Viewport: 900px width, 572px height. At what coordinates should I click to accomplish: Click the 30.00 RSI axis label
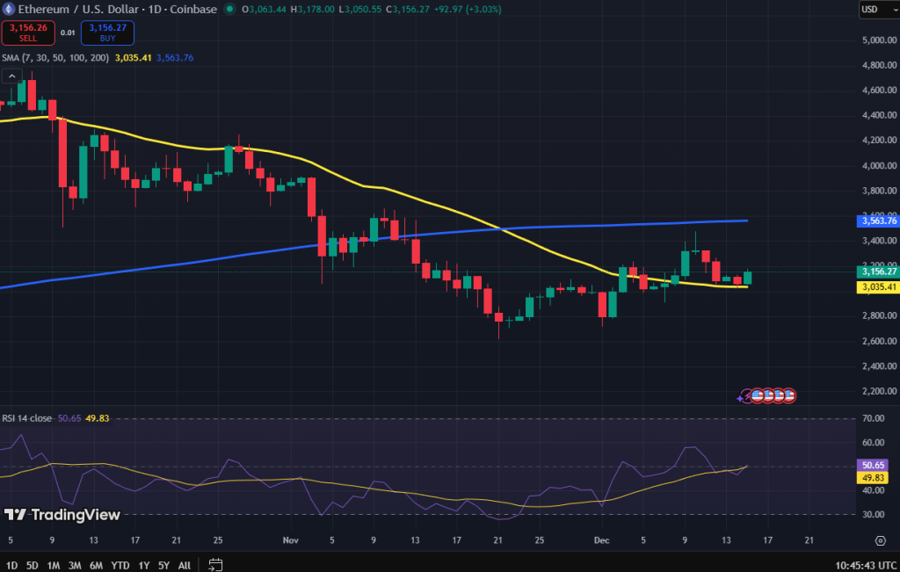[873, 514]
